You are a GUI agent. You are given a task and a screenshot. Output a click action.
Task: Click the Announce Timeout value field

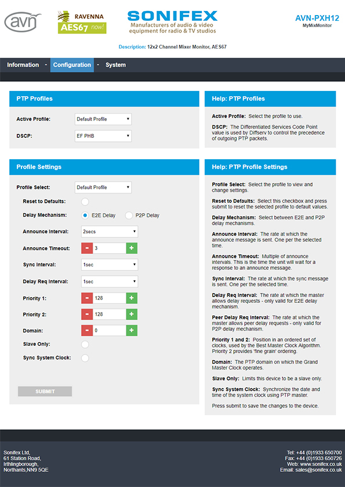[x=109, y=248]
